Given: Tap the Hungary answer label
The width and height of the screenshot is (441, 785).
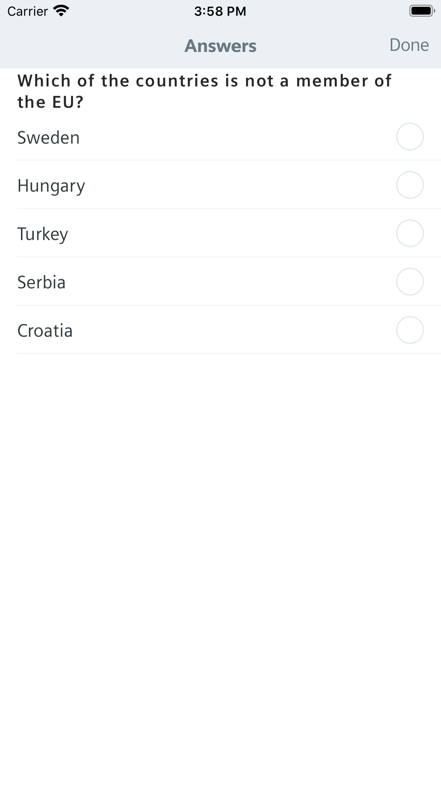Looking at the screenshot, I should pos(51,186).
